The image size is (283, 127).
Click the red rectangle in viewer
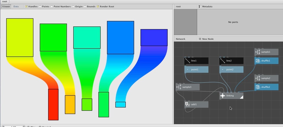pos(53,104)
